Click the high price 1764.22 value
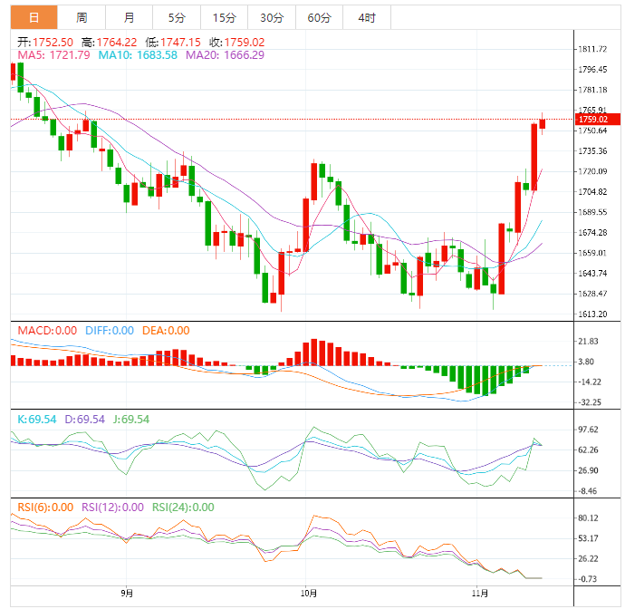 [x=116, y=43]
